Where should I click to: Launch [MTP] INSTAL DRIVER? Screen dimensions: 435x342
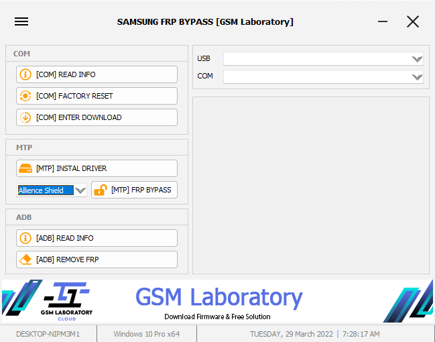[x=97, y=168]
